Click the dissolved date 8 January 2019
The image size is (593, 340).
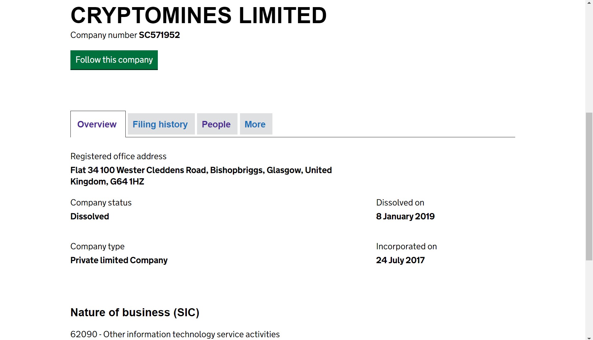point(405,216)
